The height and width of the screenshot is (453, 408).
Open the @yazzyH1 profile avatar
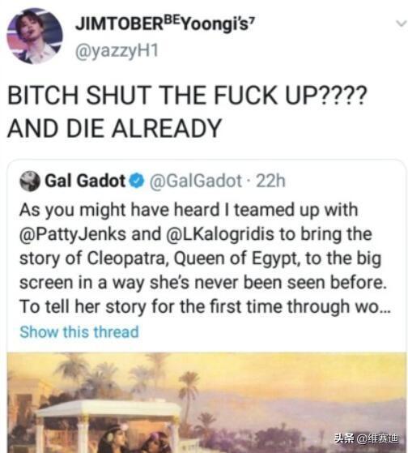[35, 36]
